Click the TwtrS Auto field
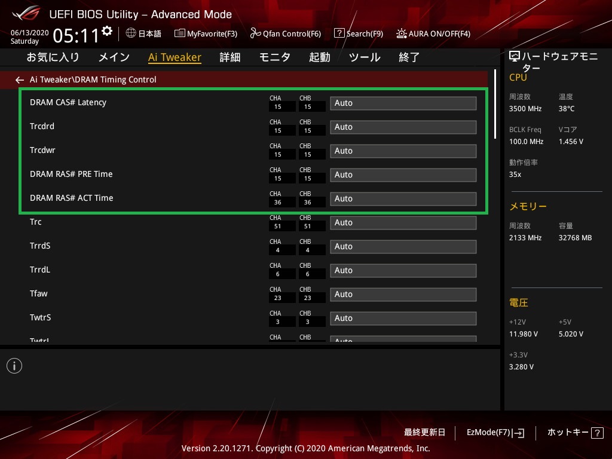This screenshot has width=612, height=459. 403,318
